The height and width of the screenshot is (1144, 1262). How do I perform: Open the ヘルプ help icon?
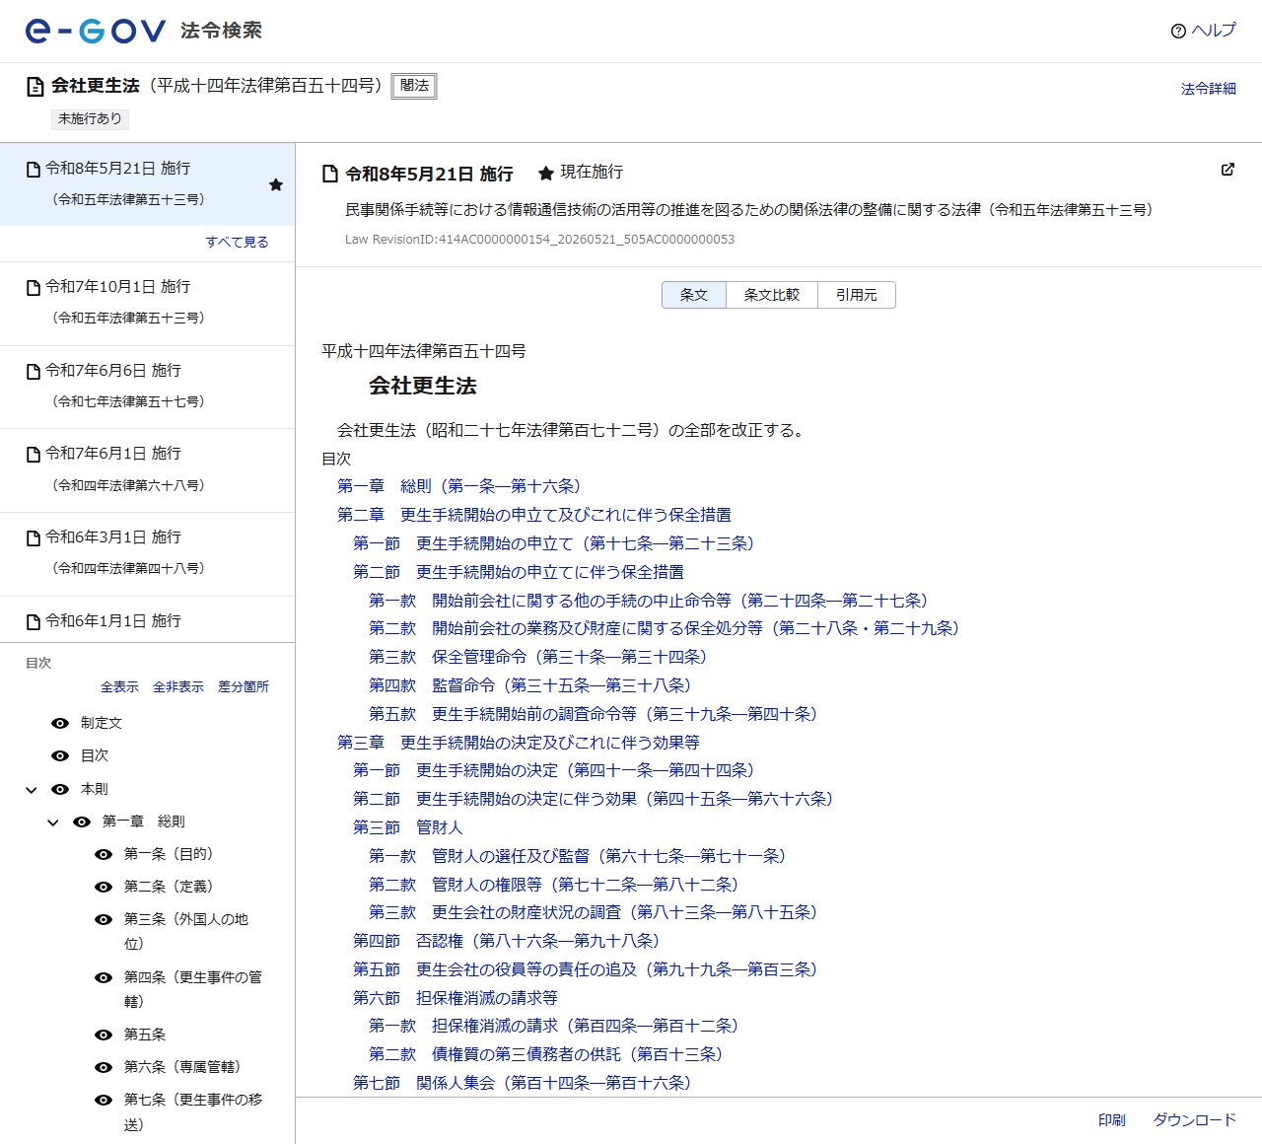coord(1178,32)
